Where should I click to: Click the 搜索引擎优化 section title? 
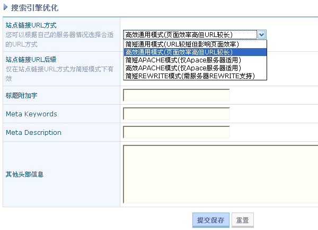tap(34, 8)
